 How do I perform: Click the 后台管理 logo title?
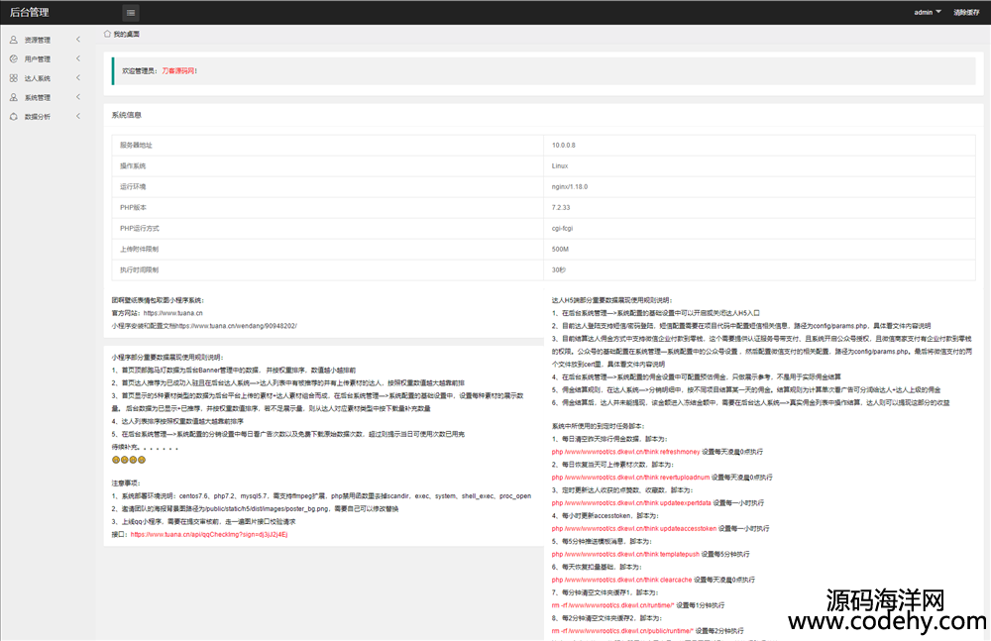tap(29, 13)
